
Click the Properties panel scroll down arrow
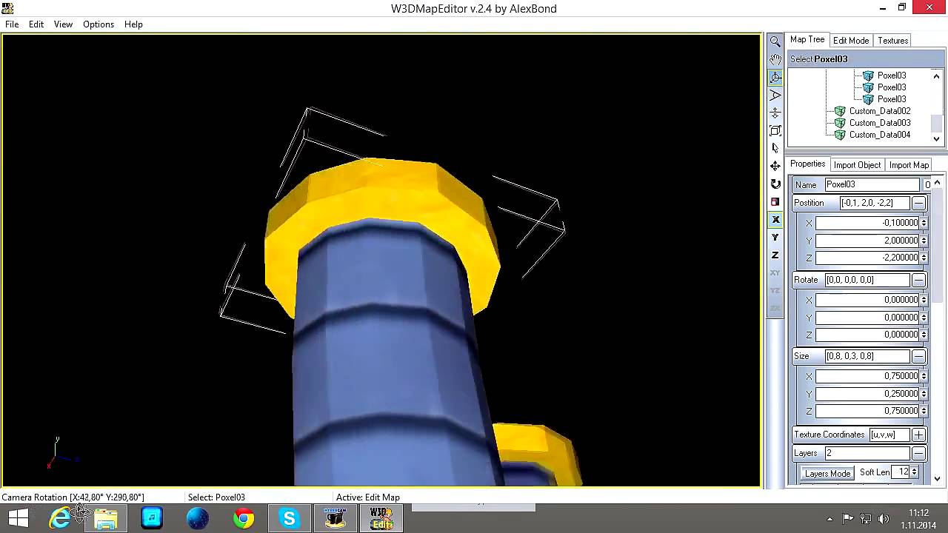937,479
